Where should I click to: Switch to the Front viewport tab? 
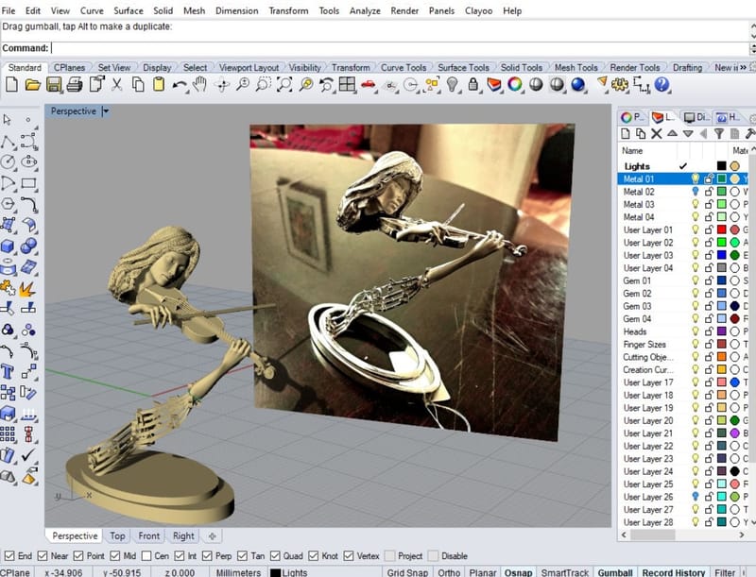coord(149,536)
